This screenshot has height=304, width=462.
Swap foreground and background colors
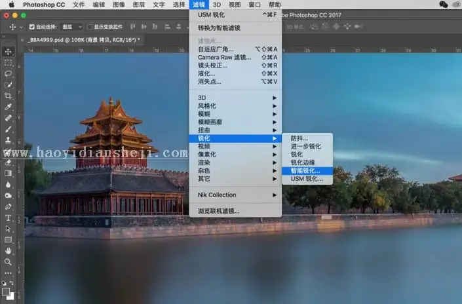click(12, 283)
